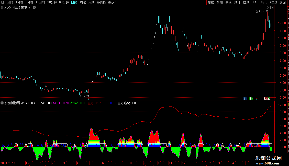Open the 多周期 multi-period view

coord(101,2)
